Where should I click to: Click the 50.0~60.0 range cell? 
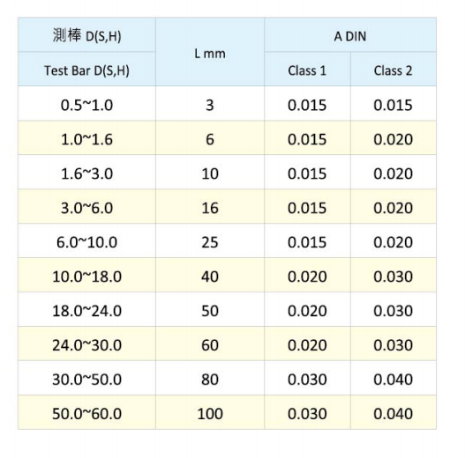86,413
